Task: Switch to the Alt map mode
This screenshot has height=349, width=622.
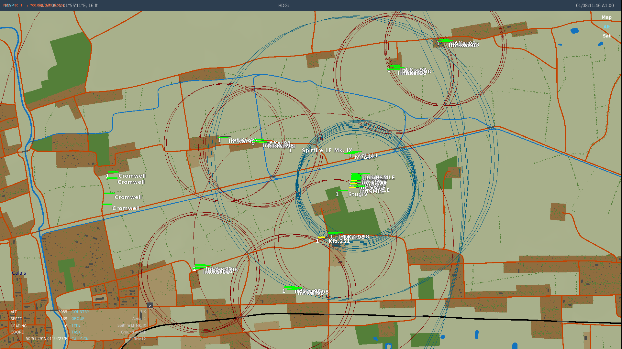Action: (x=606, y=27)
